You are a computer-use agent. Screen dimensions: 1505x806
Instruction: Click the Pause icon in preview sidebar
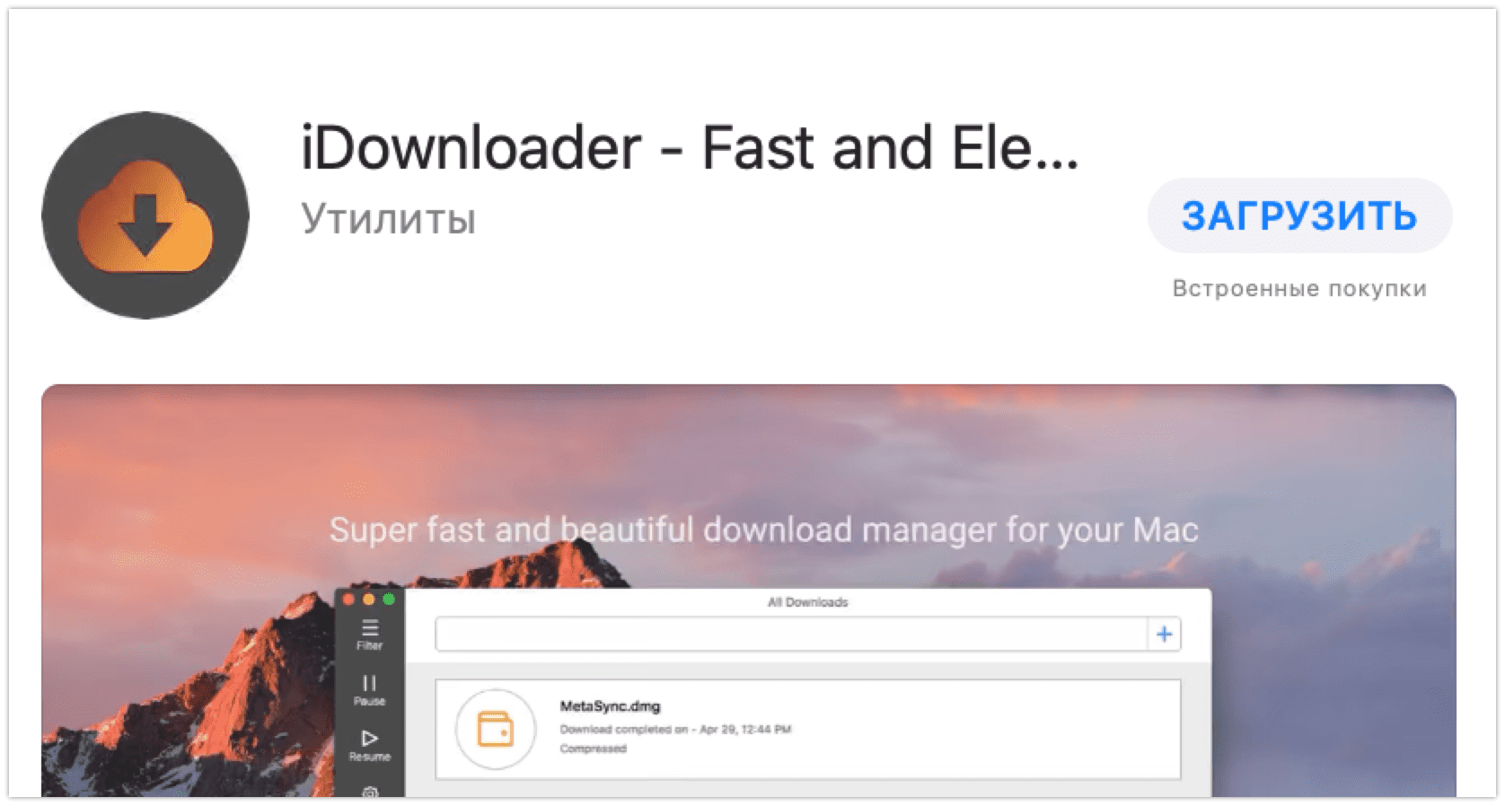point(369,690)
